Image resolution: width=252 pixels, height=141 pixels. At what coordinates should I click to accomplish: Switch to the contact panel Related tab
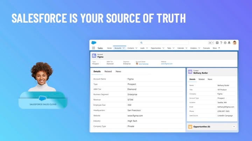coord(201,79)
